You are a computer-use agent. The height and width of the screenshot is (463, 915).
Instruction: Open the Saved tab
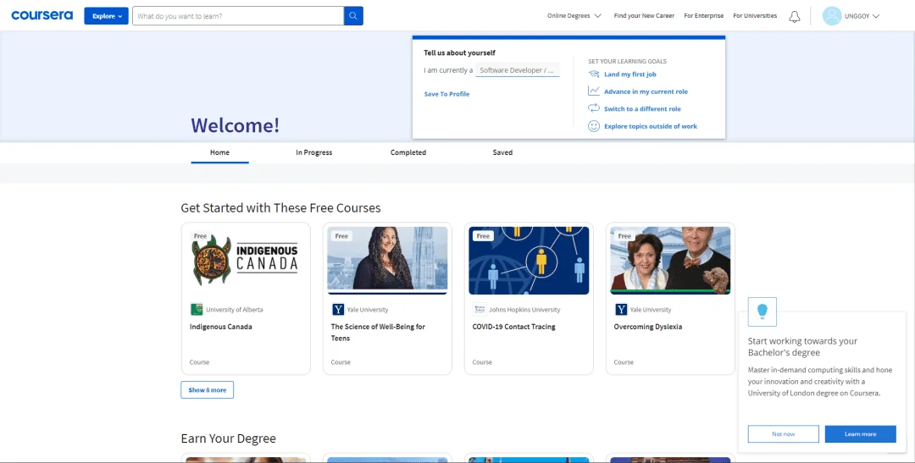click(502, 152)
